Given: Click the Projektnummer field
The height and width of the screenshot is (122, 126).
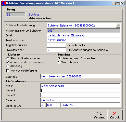Looking at the screenshot, I should click(x=56, y=50).
